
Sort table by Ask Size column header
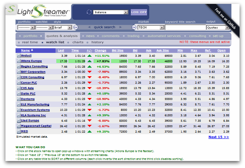163,51
